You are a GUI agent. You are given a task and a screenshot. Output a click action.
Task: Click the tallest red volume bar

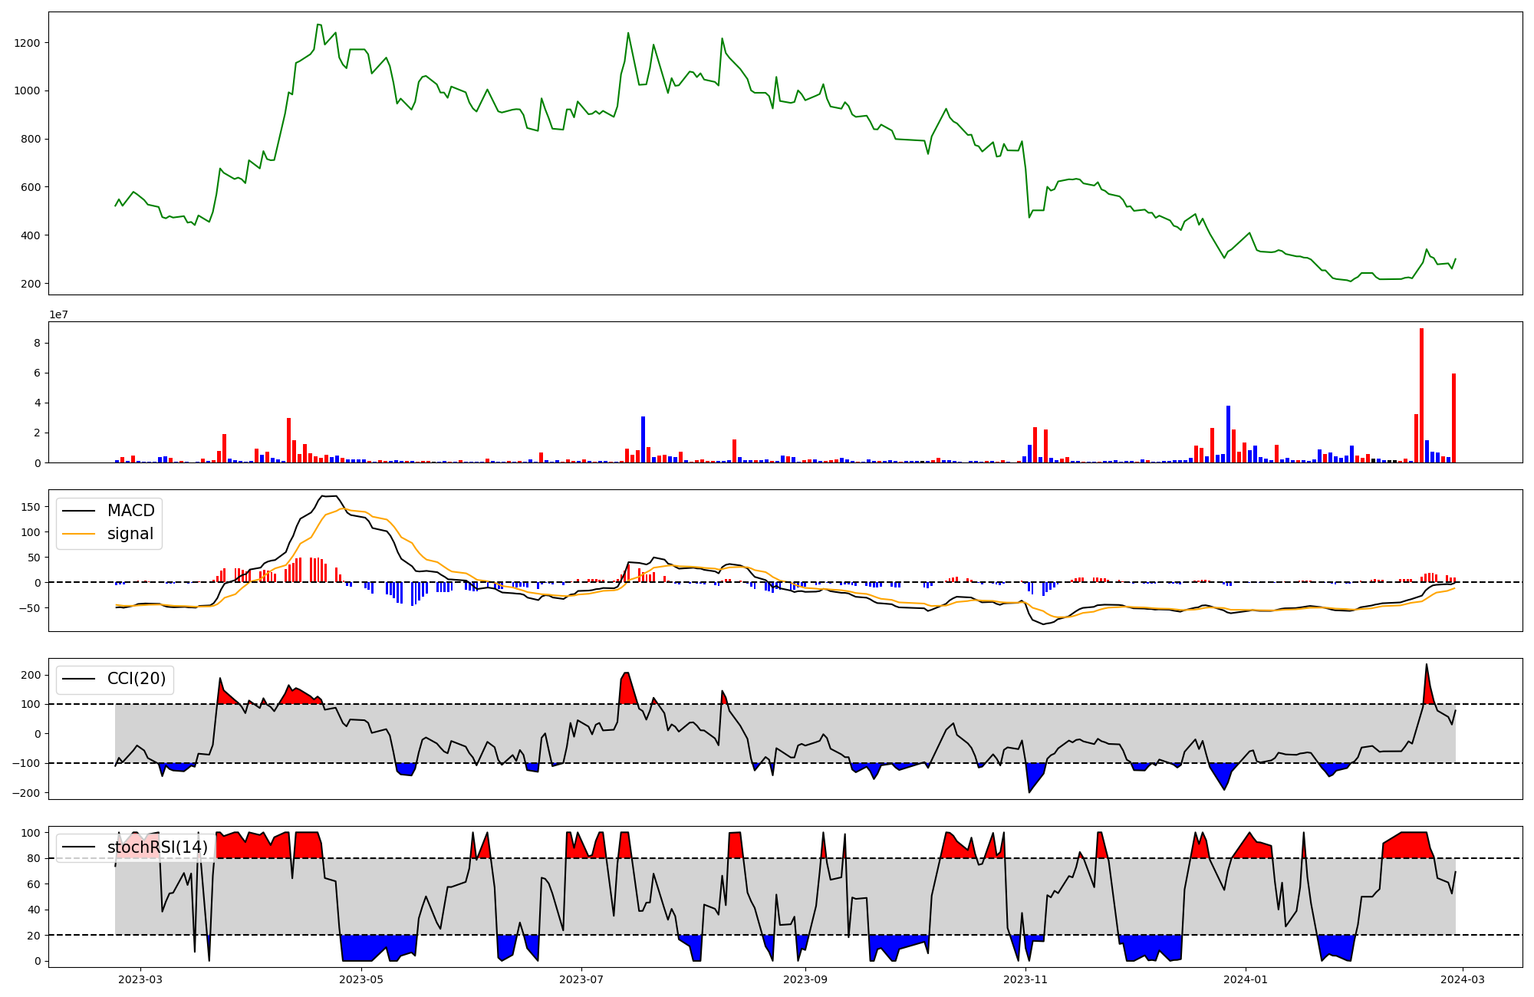pos(1421,395)
